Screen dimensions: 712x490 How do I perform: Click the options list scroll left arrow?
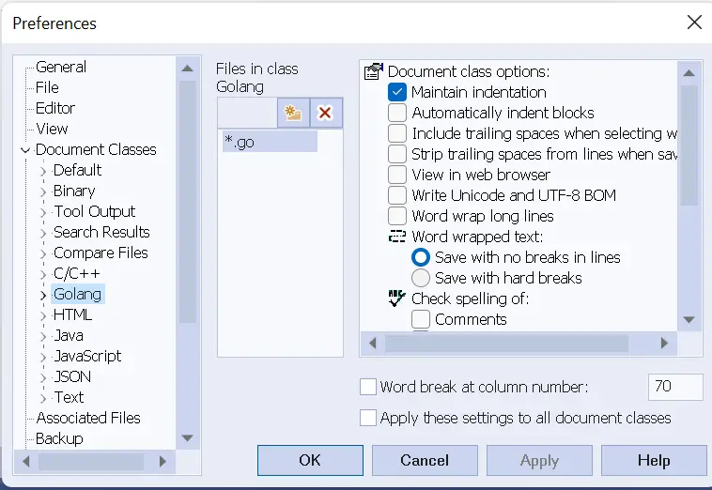pyautogui.click(x=372, y=343)
